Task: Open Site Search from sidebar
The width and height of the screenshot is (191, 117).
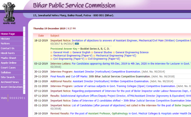Action: tap(8, 77)
